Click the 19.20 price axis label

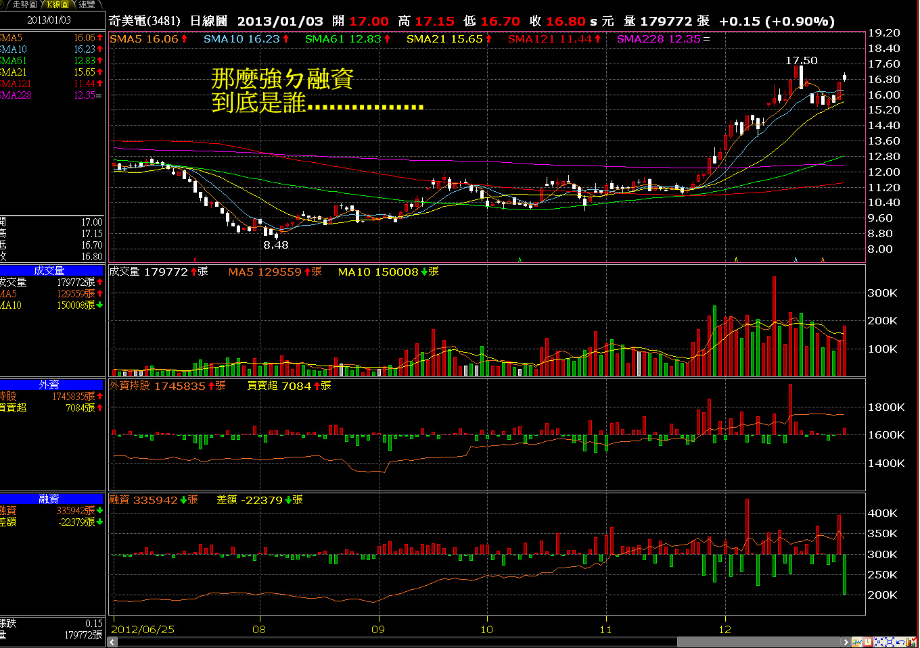[884, 33]
